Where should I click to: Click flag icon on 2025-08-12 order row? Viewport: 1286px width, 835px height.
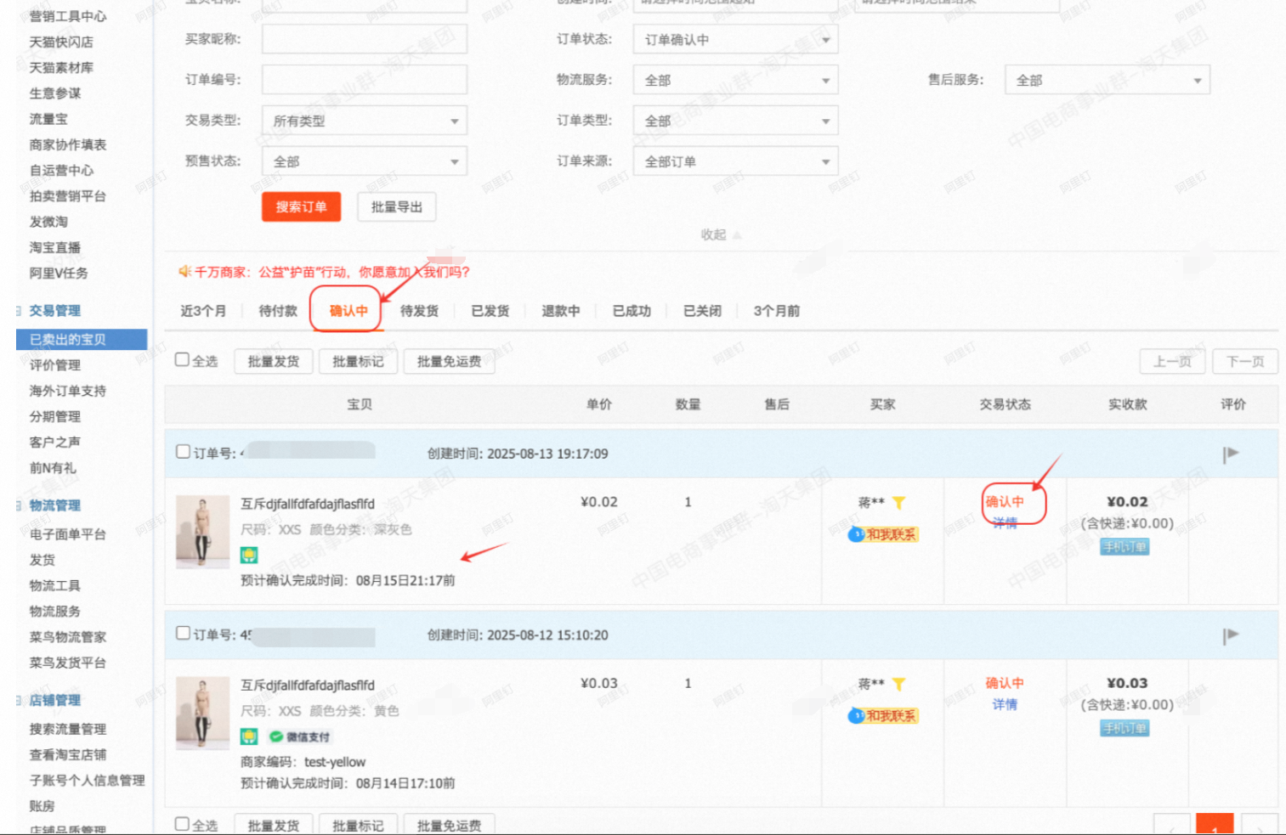point(1230,635)
